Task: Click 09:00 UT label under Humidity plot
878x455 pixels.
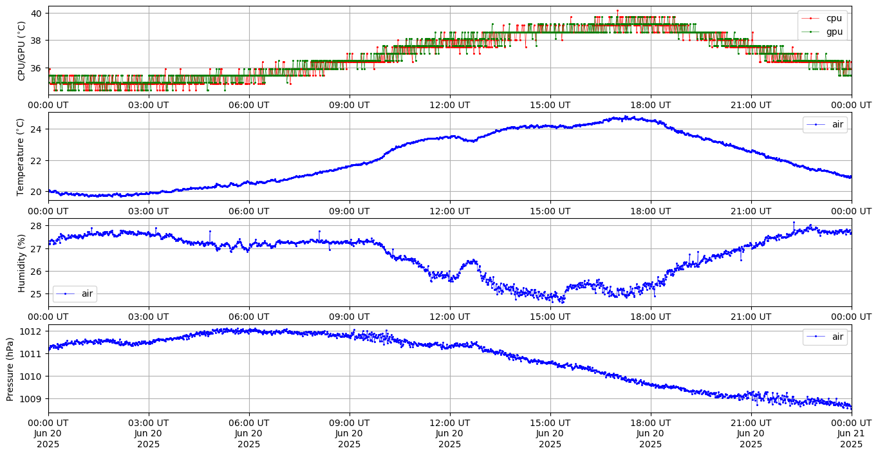Action: (x=350, y=317)
